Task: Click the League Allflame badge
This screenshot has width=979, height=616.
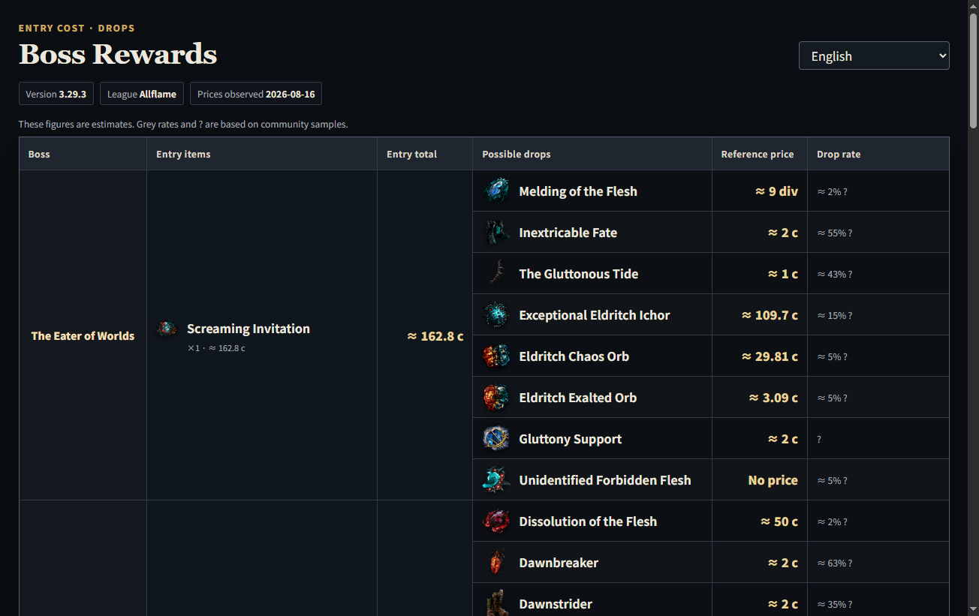Action: tap(142, 94)
